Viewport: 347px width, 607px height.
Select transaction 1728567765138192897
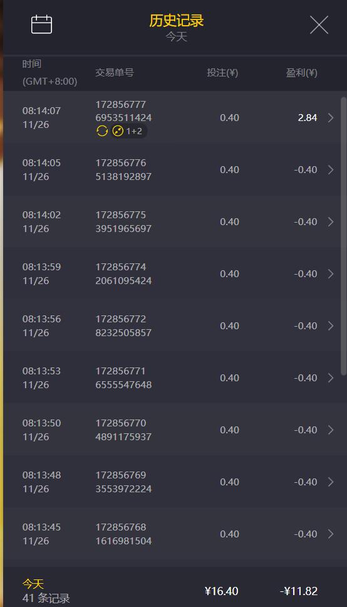[x=123, y=169]
